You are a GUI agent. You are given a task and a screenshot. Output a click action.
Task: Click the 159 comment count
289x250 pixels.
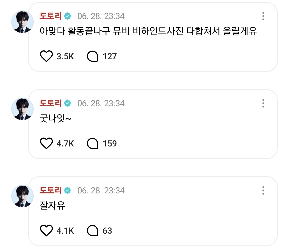[110, 144]
